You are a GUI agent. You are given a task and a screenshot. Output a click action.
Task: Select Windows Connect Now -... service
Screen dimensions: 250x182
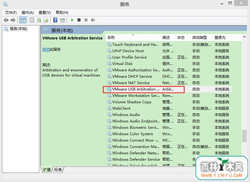168,140
